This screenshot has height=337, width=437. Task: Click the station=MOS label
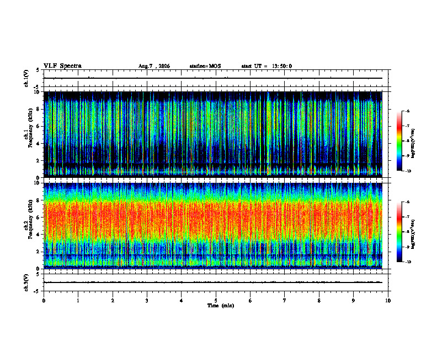point(205,66)
